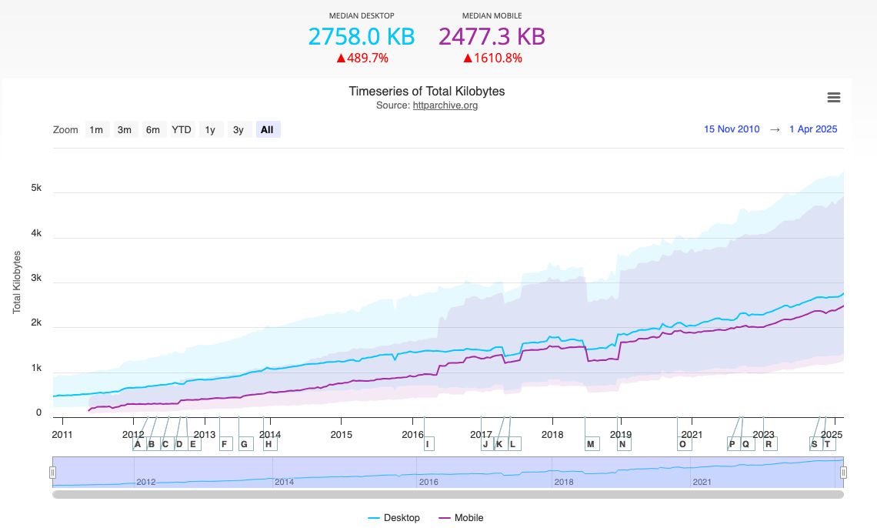Open annotation marker O near 2021

click(x=684, y=443)
